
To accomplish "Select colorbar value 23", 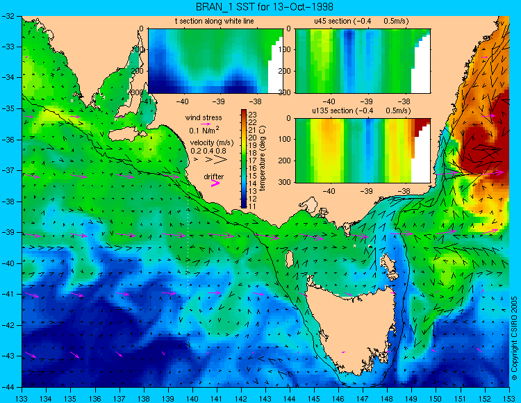I will click(253, 115).
